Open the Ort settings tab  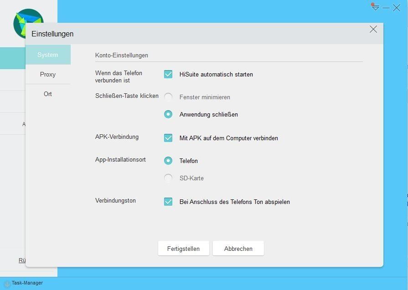click(x=48, y=94)
